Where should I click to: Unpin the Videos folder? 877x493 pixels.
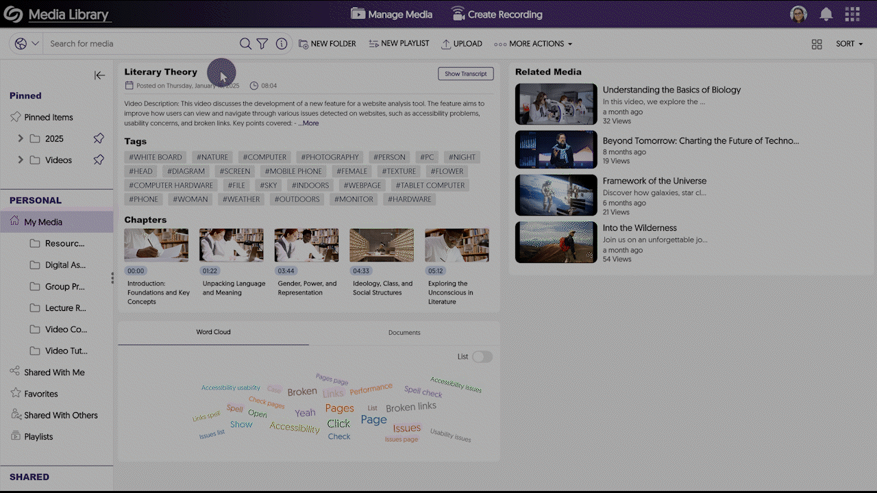pyautogui.click(x=99, y=160)
